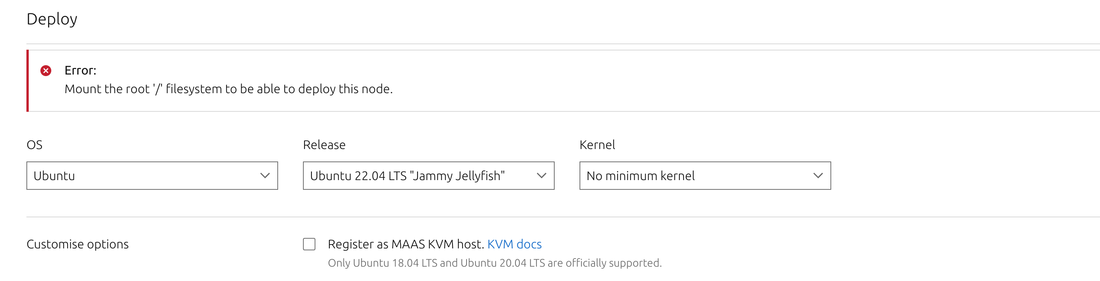
Task: Click the Kernel field label
Action: point(597,145)
